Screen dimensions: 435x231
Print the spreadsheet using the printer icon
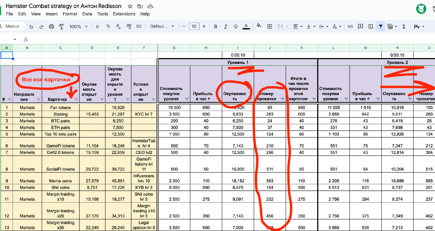(x=51, y=26)
